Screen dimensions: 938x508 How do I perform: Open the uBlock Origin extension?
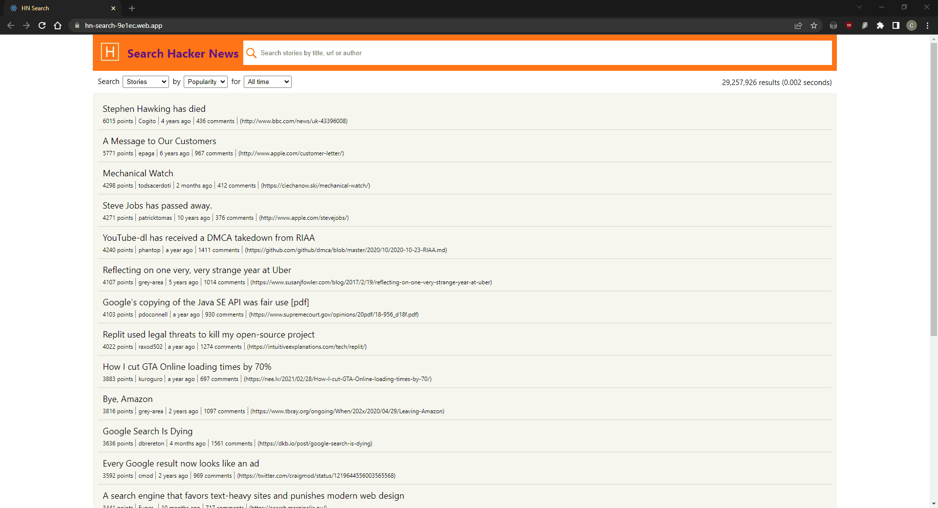click(x=849, y=25)
